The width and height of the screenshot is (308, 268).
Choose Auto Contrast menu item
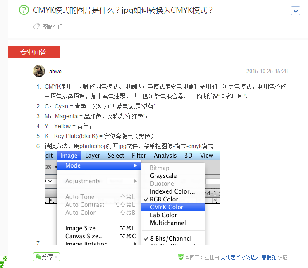pos(99,205)
